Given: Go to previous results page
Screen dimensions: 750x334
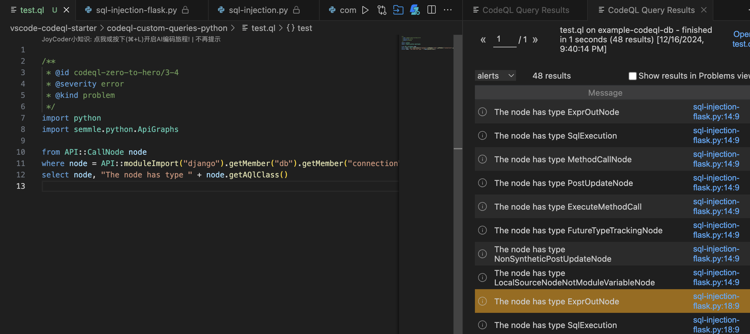Looking at the screenshot, I should (x=483, y=40).
